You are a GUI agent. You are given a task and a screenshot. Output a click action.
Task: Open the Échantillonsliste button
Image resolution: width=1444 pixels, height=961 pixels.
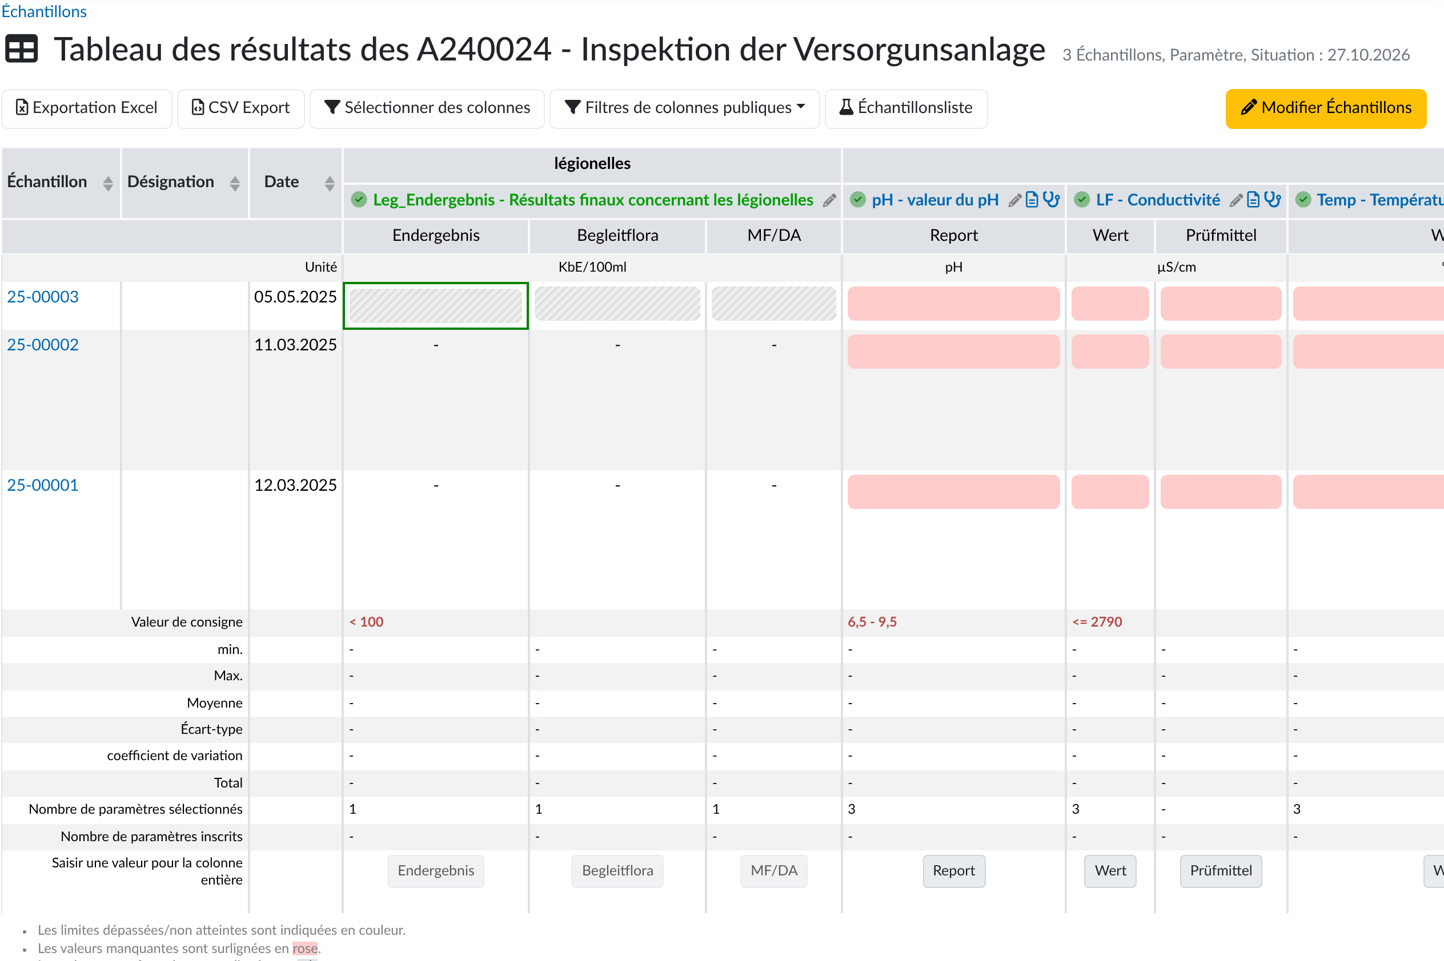[x=906, y=108]
